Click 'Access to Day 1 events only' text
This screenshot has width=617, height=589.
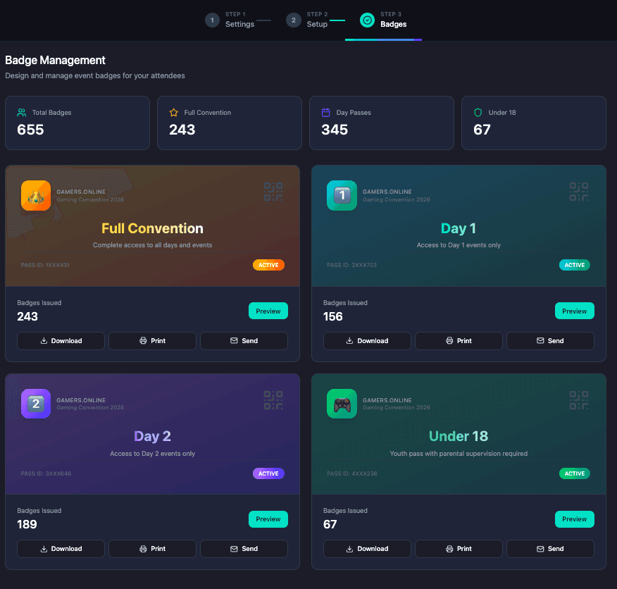tap(459, 245)
